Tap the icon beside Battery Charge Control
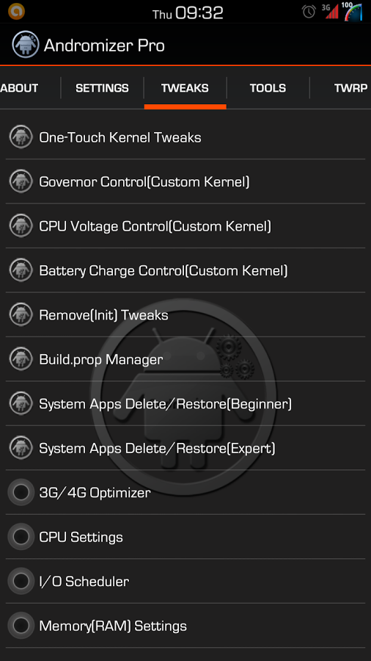The width and height of the screenshot is (371, 661). click(21, 270)
